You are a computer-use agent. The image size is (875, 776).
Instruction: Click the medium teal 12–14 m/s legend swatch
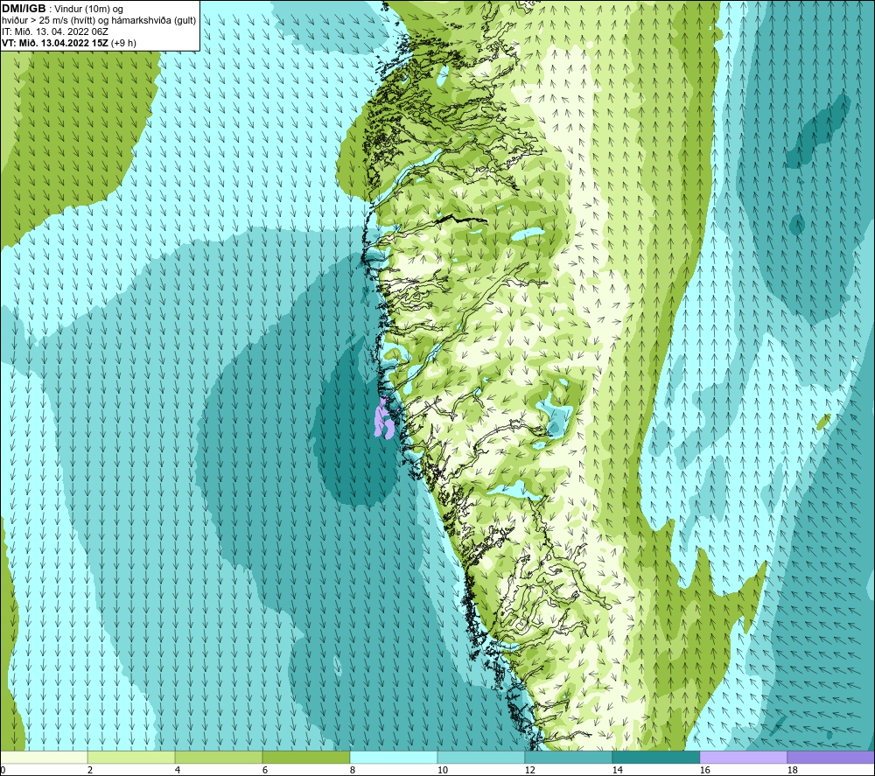point(568,757)
